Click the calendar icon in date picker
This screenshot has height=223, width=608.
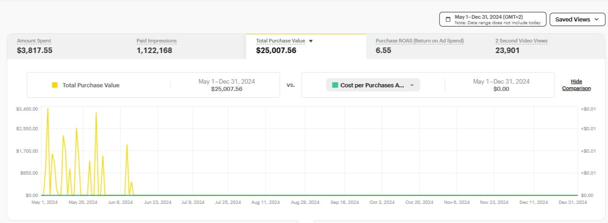(448, 20)
